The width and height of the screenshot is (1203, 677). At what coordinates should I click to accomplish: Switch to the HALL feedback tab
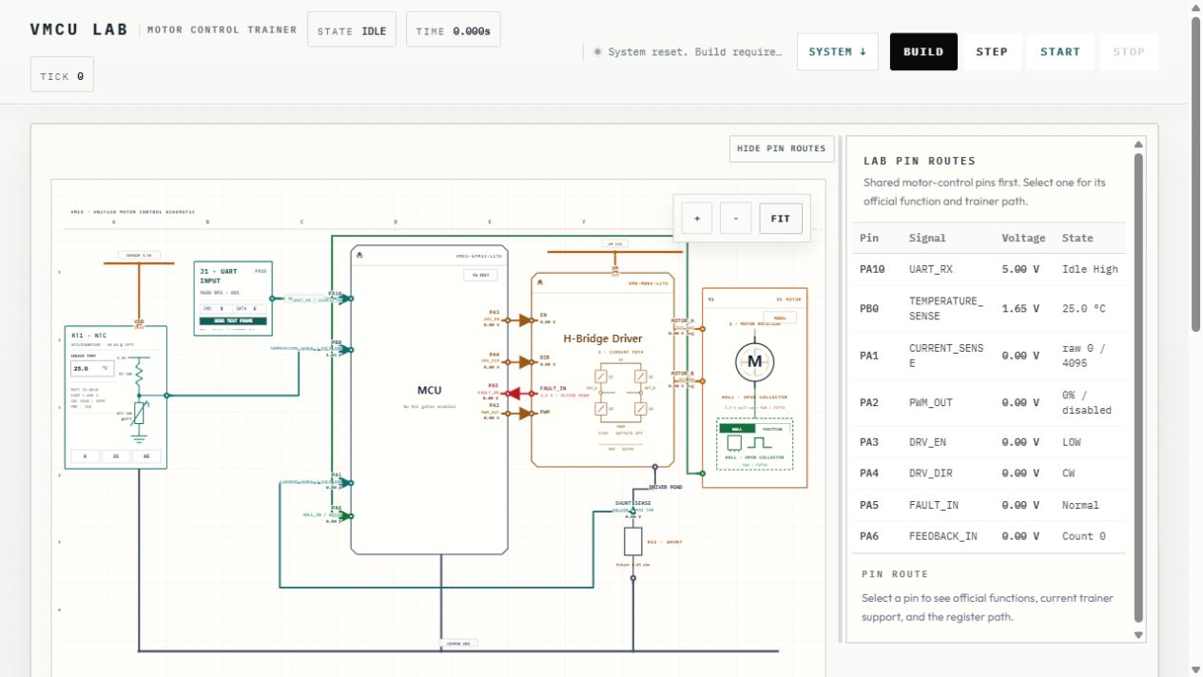[x=737, y=429]
